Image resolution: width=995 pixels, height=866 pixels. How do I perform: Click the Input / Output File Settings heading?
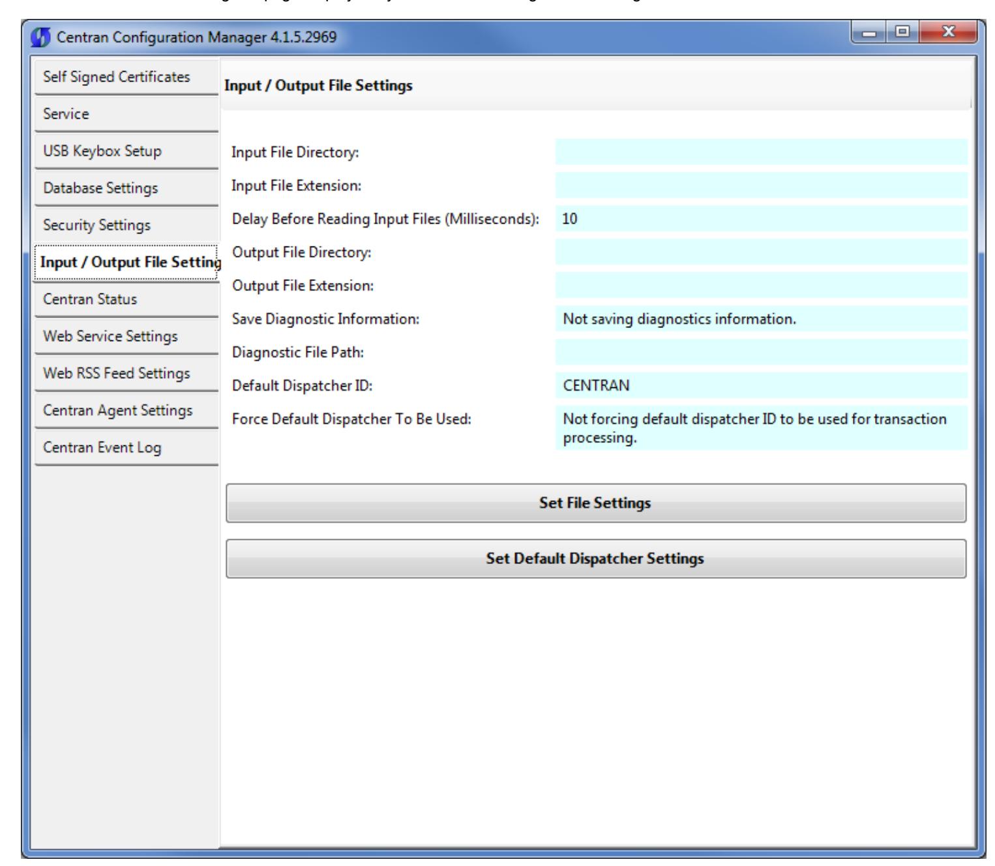(318, 85)
